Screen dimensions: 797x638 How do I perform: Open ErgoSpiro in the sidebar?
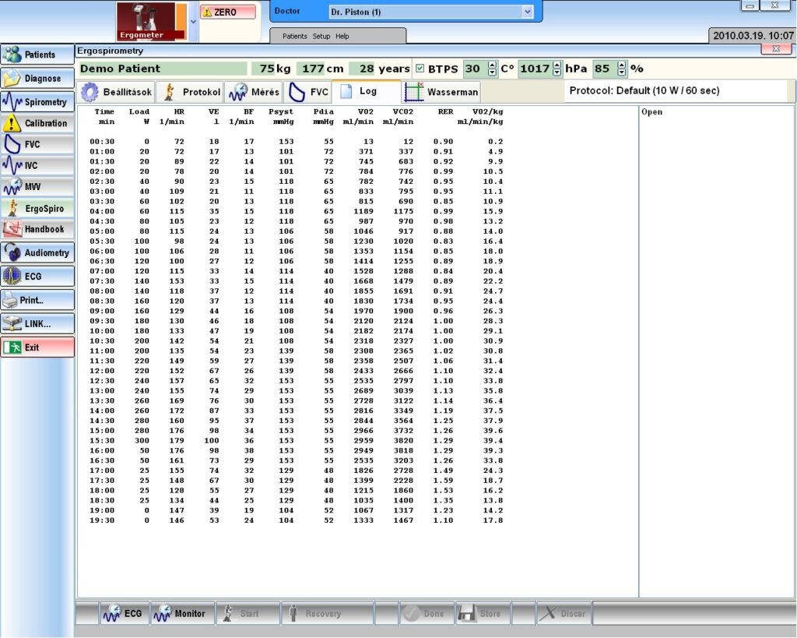tap(37, 208)
